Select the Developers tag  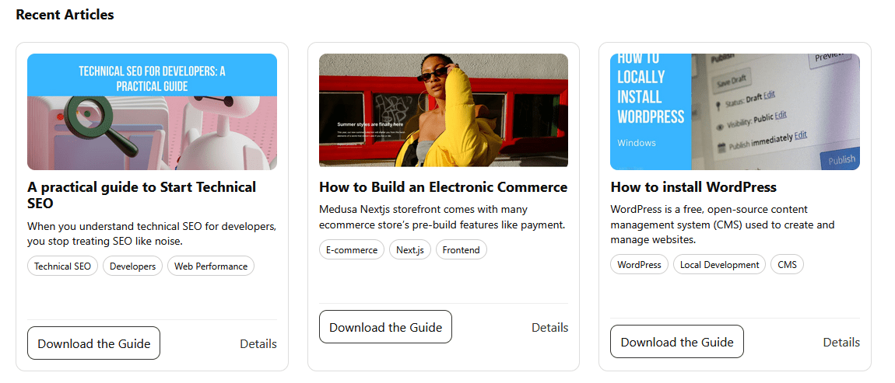pos(132,266)
